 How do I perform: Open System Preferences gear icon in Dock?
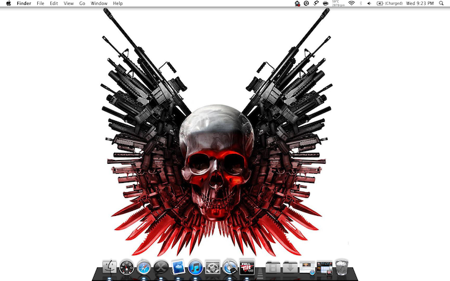(x=213, y=267)
